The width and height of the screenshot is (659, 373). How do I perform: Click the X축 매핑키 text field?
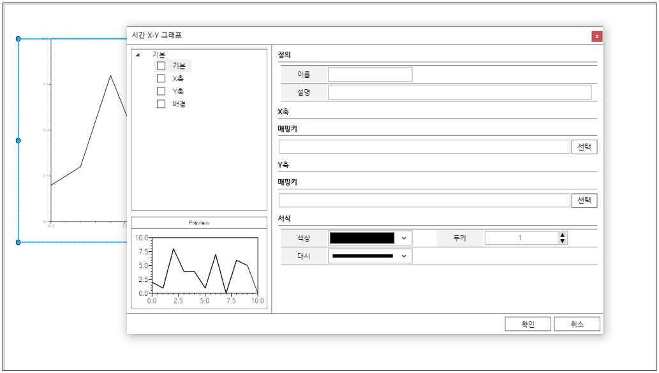(424, 147)
